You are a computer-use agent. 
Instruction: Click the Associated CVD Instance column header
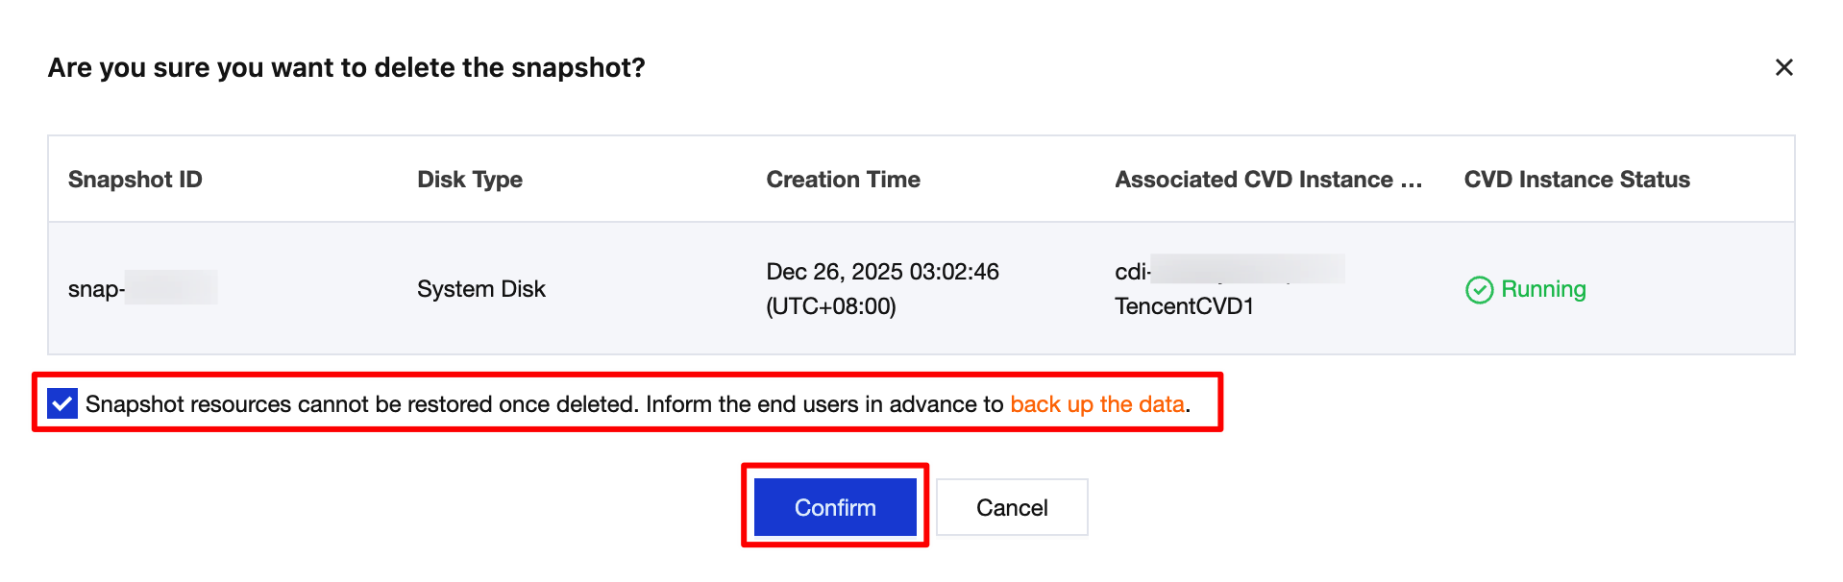point(1267,180)
